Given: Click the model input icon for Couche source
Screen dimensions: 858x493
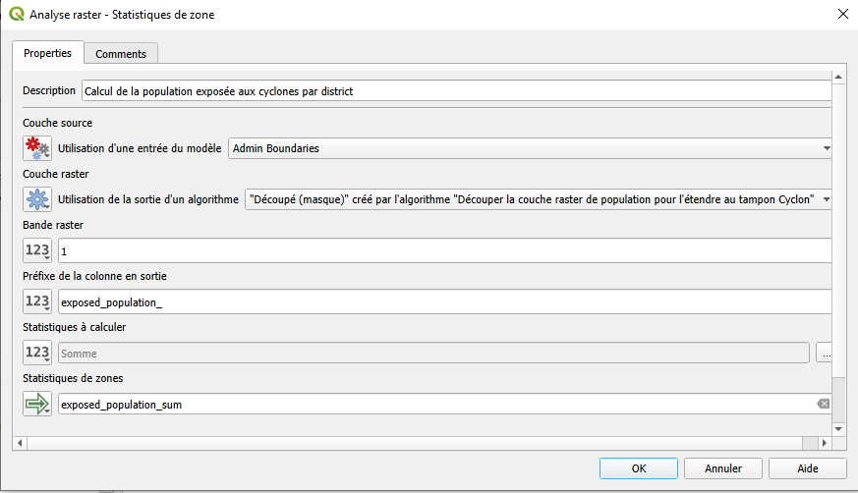Looking at the screenshot, I should pos(37,148).
